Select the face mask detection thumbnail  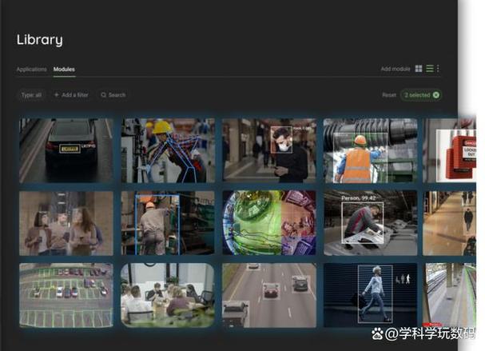[269, 150]
